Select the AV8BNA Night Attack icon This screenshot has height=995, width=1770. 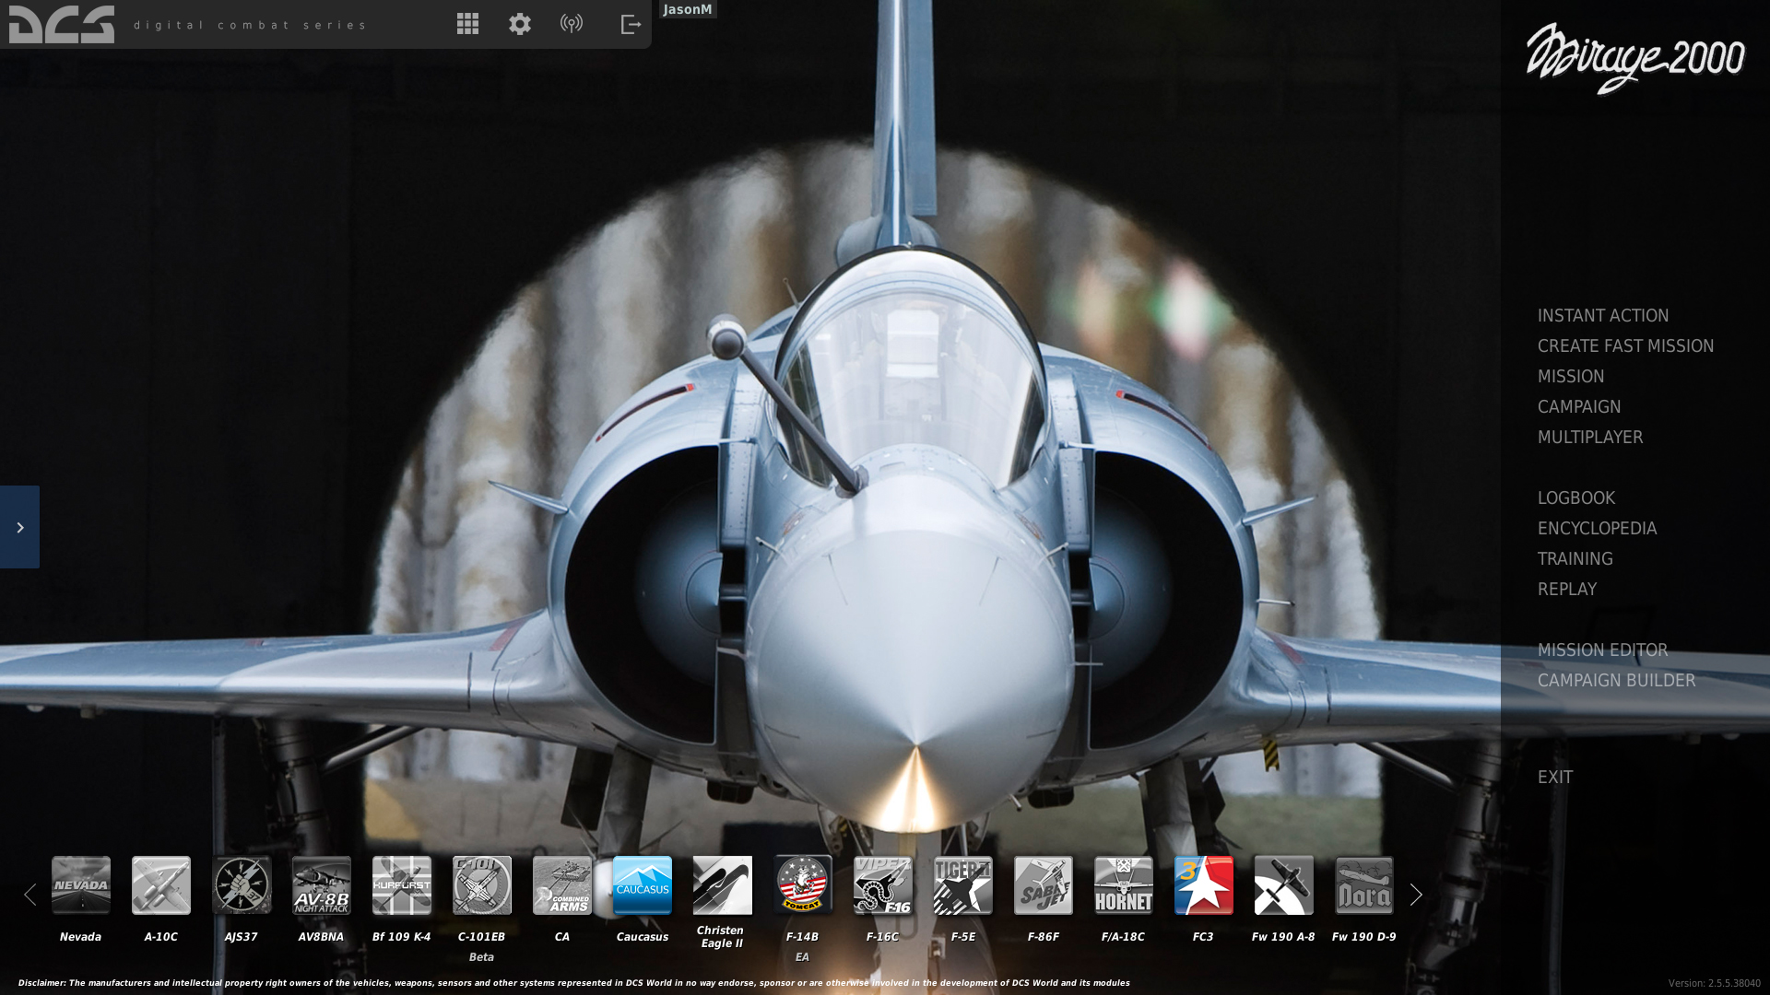[x=321, y=885]
